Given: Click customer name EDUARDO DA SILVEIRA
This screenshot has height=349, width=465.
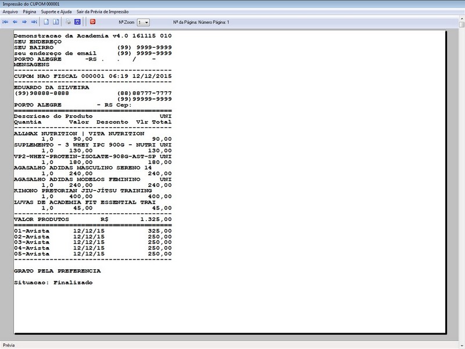Looking at the screenshot, I should (x=52, y=88).
